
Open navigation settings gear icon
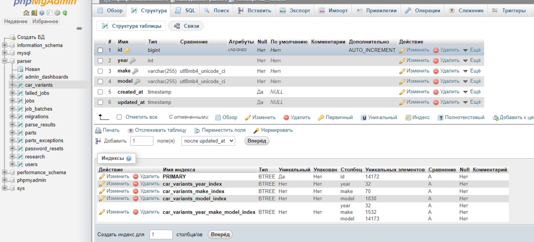(x=57, y=13)
